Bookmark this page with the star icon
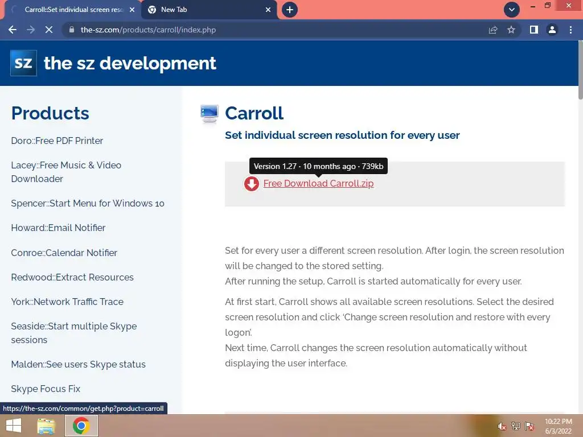Image resolution: width=583 pixels, height=437 pixels. 511,30
